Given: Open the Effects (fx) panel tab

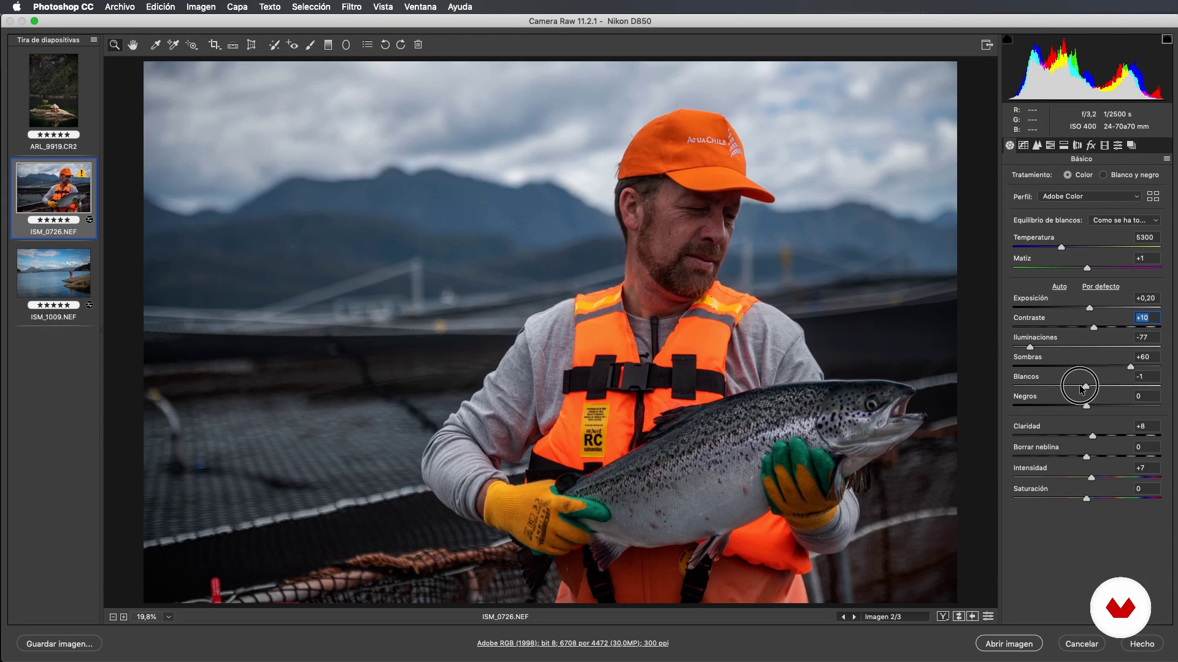Looking at the screenshot, I should click(1091, 145).
